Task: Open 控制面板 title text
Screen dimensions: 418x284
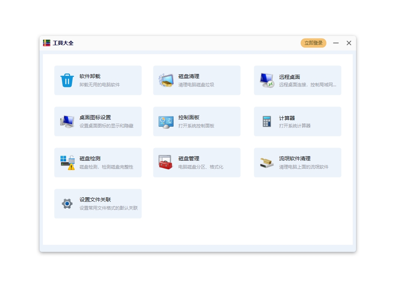Action: pyautogui.click(x=189, y=117)
